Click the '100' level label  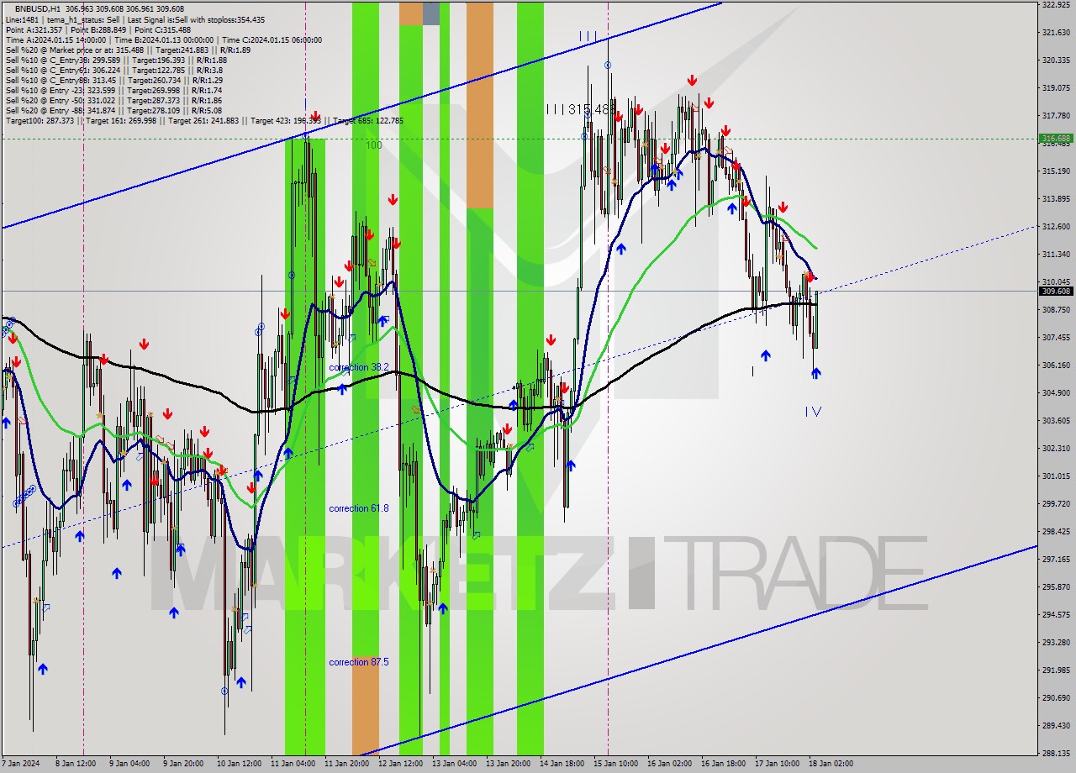(x=374, y=145)
